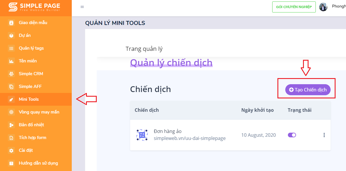Go to Bản đồ nhiệt

[x=36, y=125]
